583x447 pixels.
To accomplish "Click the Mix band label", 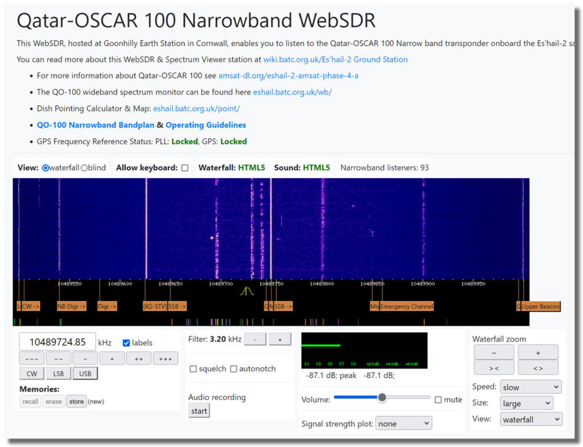I will [375, 307].
